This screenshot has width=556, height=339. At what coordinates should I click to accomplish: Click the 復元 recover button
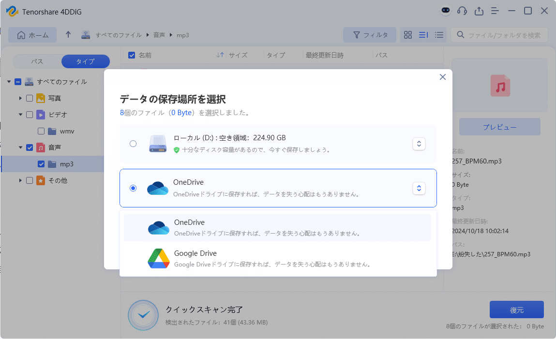coord(517,310)
